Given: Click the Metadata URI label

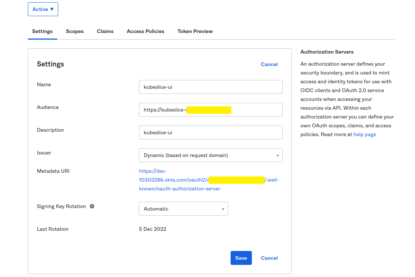Looking at the screenshot, I should [53, 171].
